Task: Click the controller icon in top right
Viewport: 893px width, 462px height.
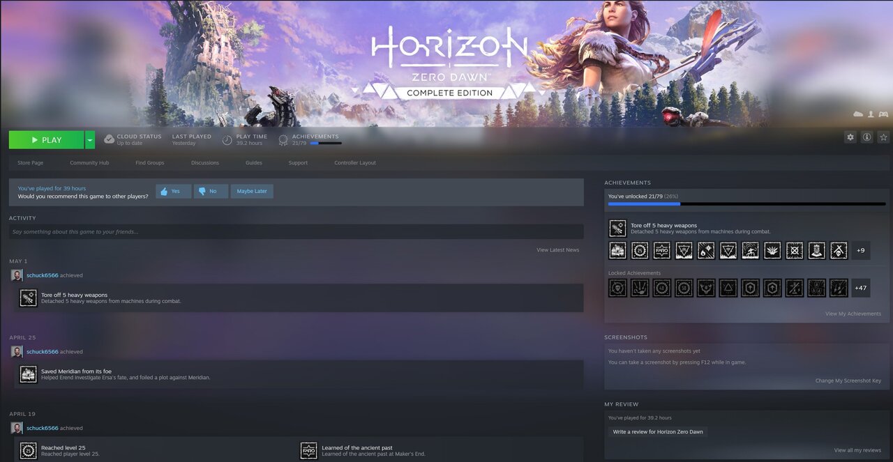Action: click(883, 113)
